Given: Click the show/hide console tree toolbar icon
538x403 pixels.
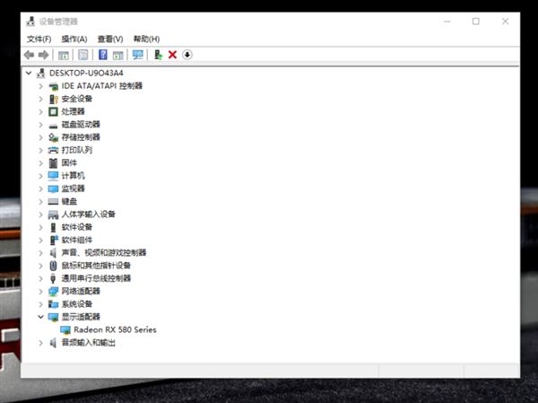Looking at the screenshot, I should click(64, 55).
